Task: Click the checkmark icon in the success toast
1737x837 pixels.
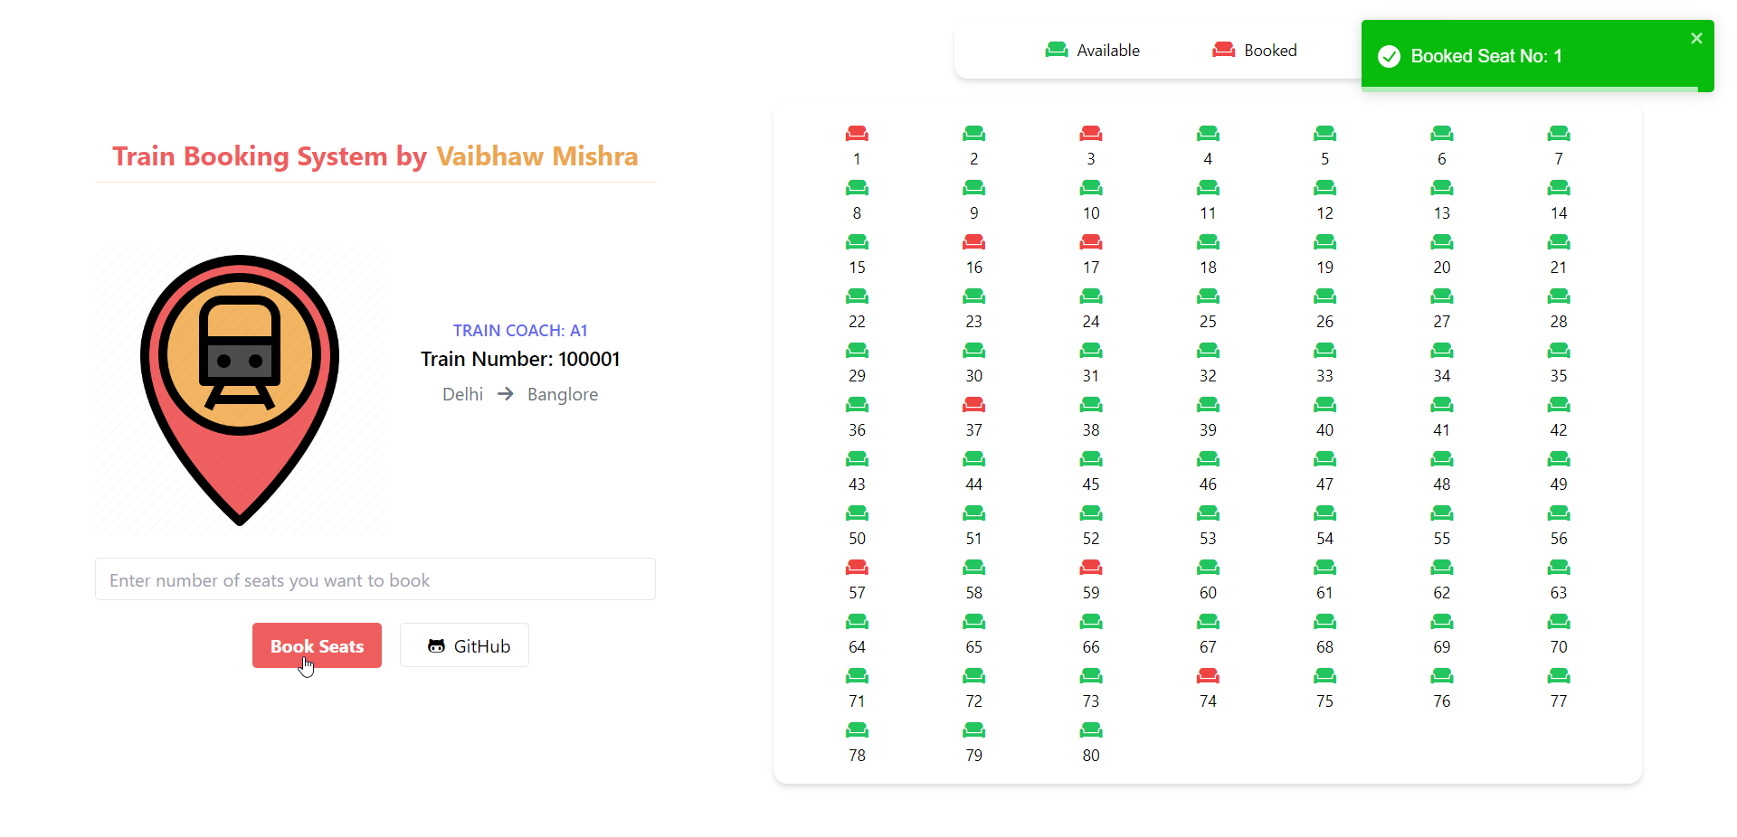Action: pyautogui.click(x=1389, y=56)
